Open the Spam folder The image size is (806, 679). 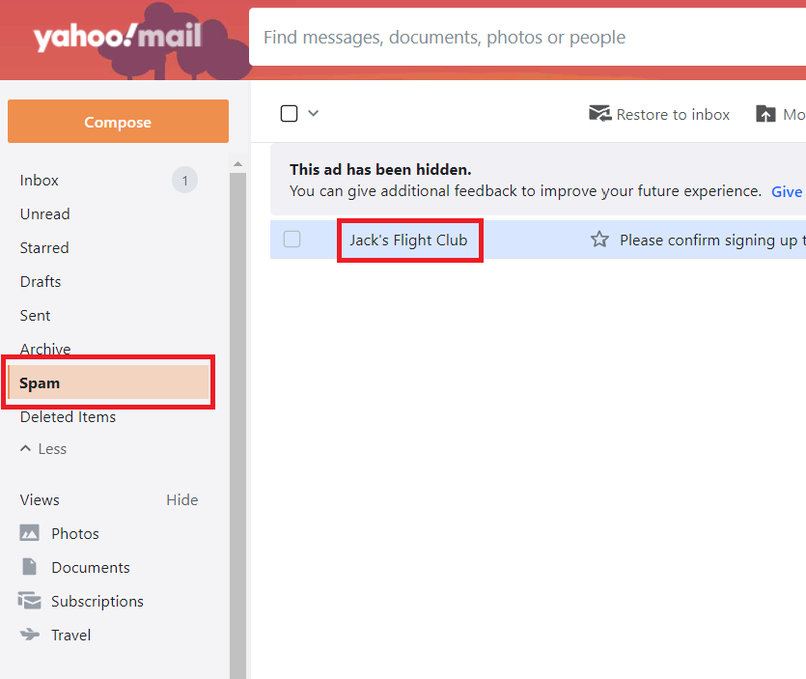40,382
